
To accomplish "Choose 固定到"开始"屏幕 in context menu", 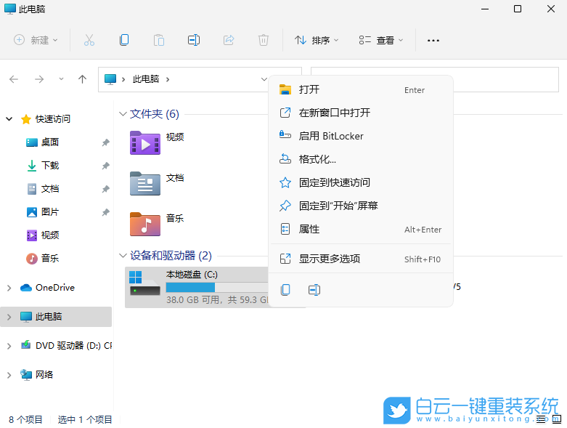I will 362,206.
